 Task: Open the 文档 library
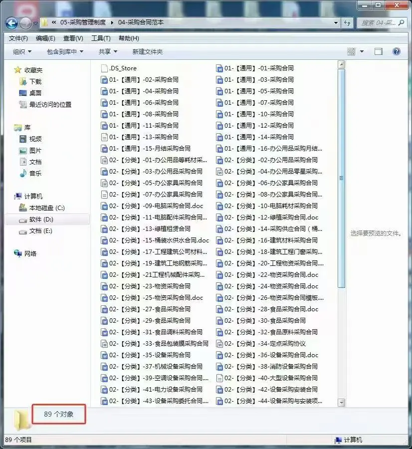pos(30,162)
